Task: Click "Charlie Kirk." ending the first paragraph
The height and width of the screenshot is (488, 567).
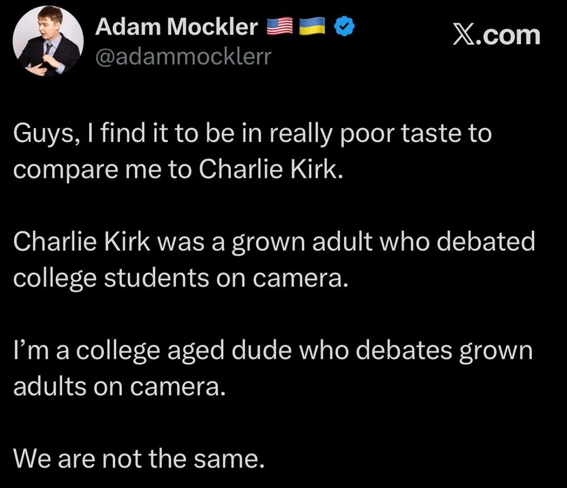Action: 270,169
